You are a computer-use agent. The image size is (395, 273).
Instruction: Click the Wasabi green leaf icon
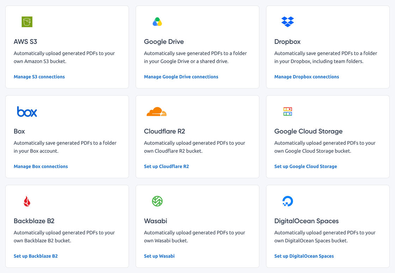point(157,201)
